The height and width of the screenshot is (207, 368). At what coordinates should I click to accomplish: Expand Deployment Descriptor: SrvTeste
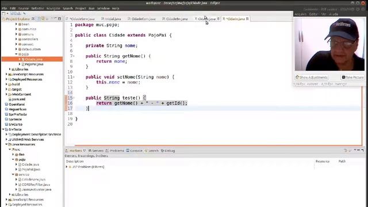tap(6, 134)
